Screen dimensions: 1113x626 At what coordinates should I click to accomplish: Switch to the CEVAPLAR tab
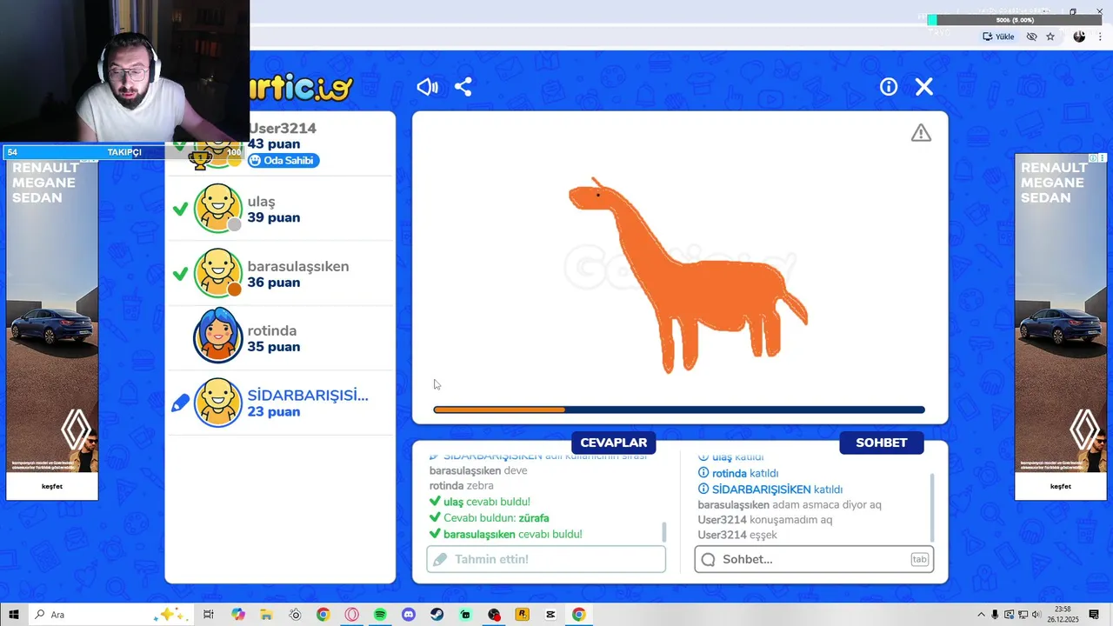(x=614, y=443)
